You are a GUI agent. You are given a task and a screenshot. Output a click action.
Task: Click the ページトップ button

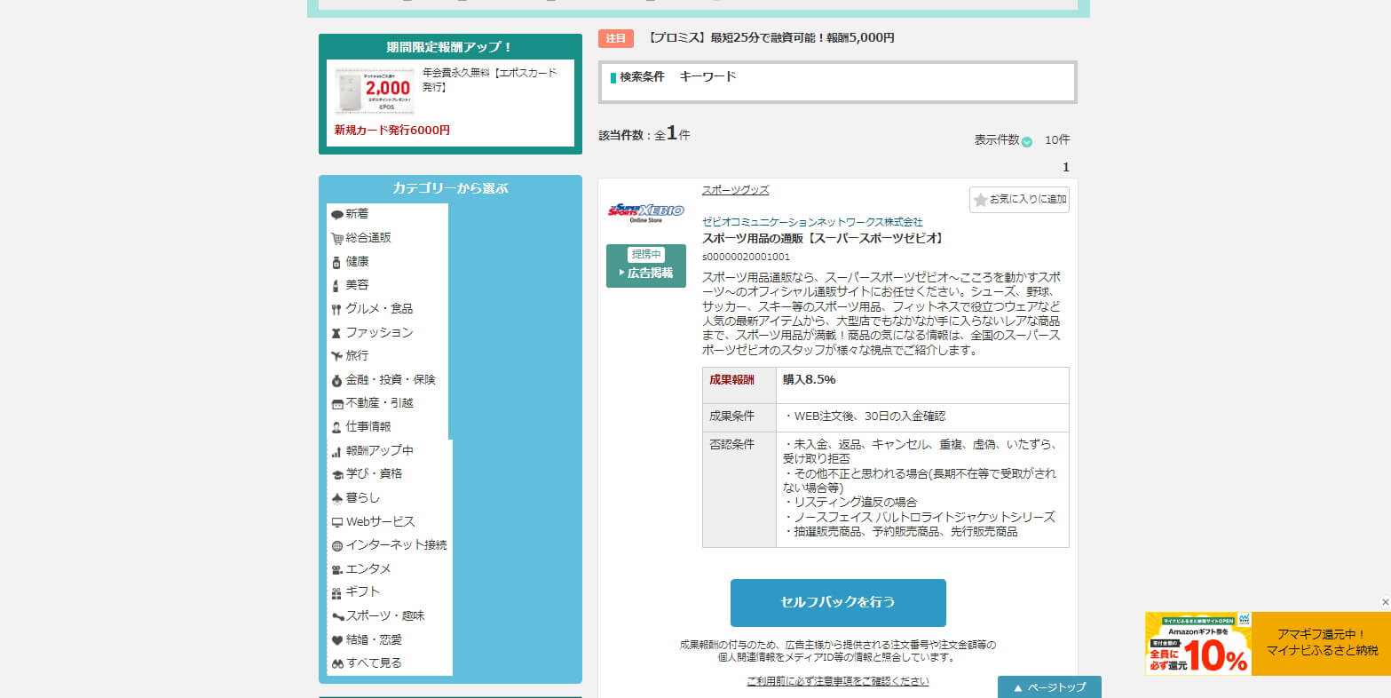pos(1049,687)
